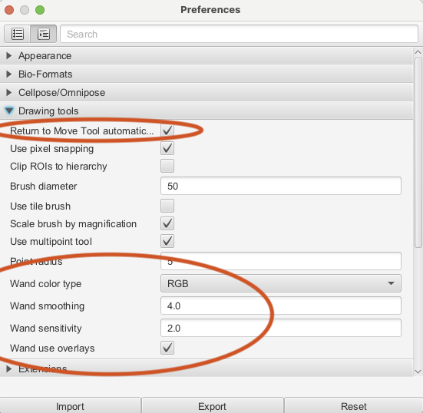Open the Wand color type dropdown
423x413 pixels.
[x=281, y=283]
